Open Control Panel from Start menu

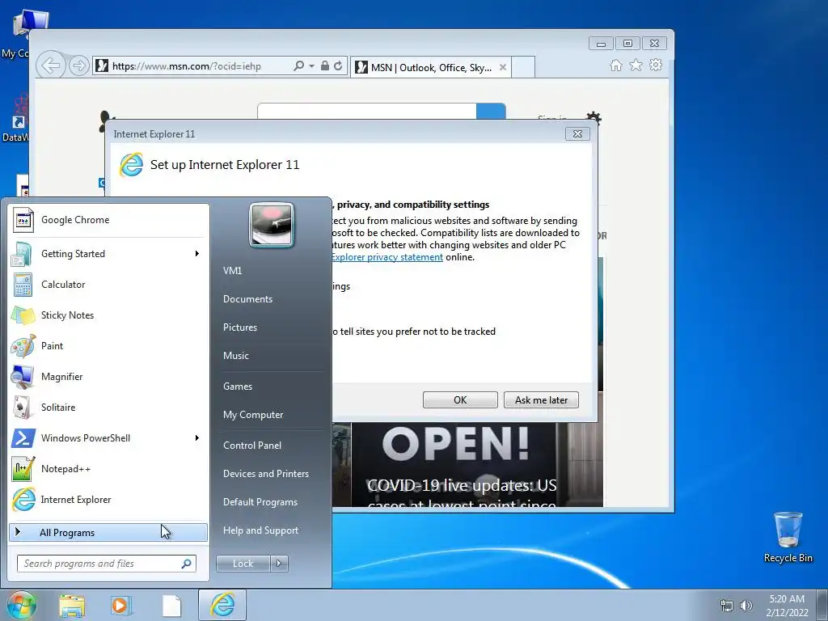252,446
